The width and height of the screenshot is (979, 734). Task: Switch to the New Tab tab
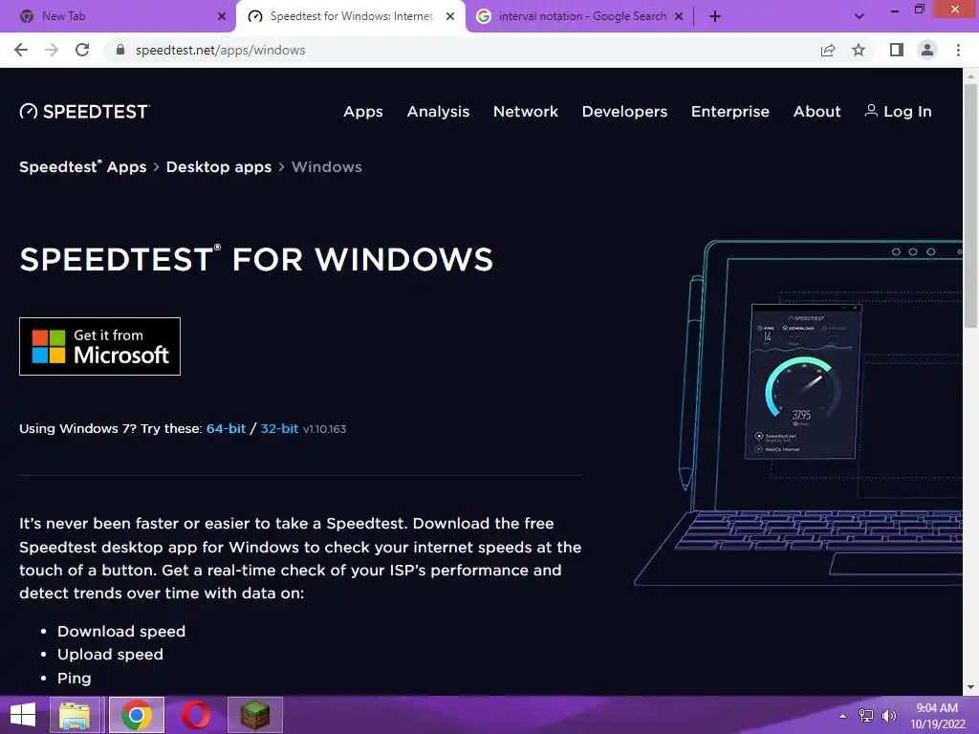click(x=116, y=16)
